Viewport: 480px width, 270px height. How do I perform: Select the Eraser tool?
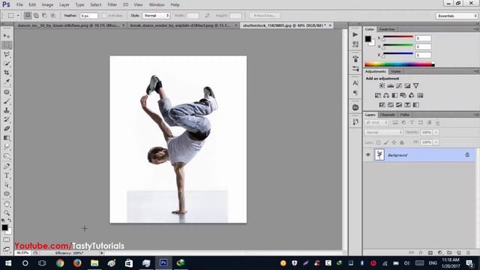(7, 128)
